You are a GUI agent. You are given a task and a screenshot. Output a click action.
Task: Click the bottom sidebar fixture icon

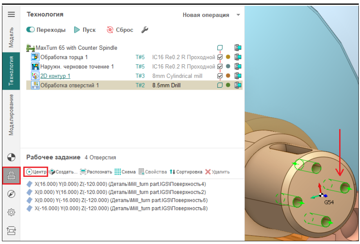click(11, 231)
